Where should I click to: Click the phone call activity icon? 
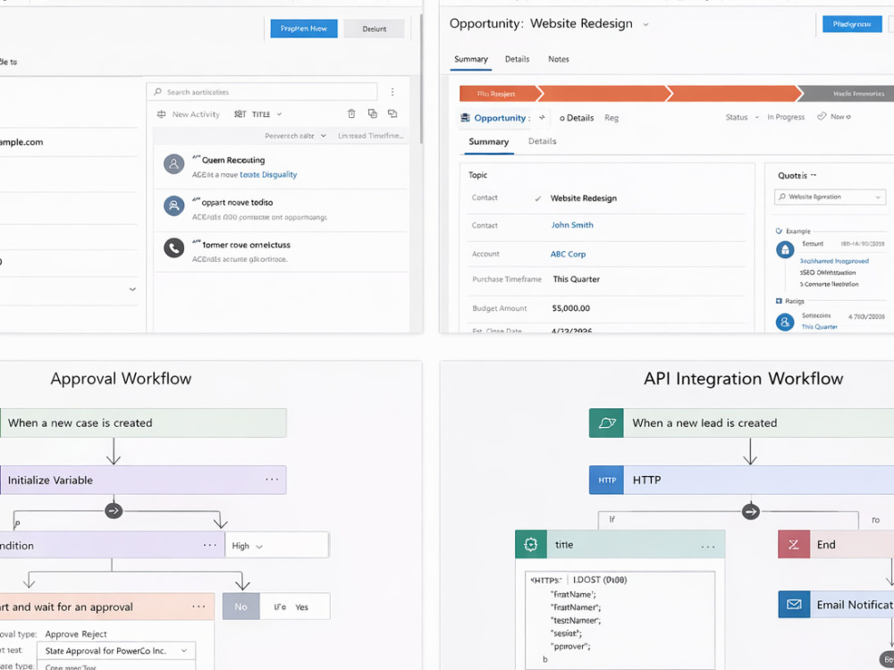coord(174,247)
